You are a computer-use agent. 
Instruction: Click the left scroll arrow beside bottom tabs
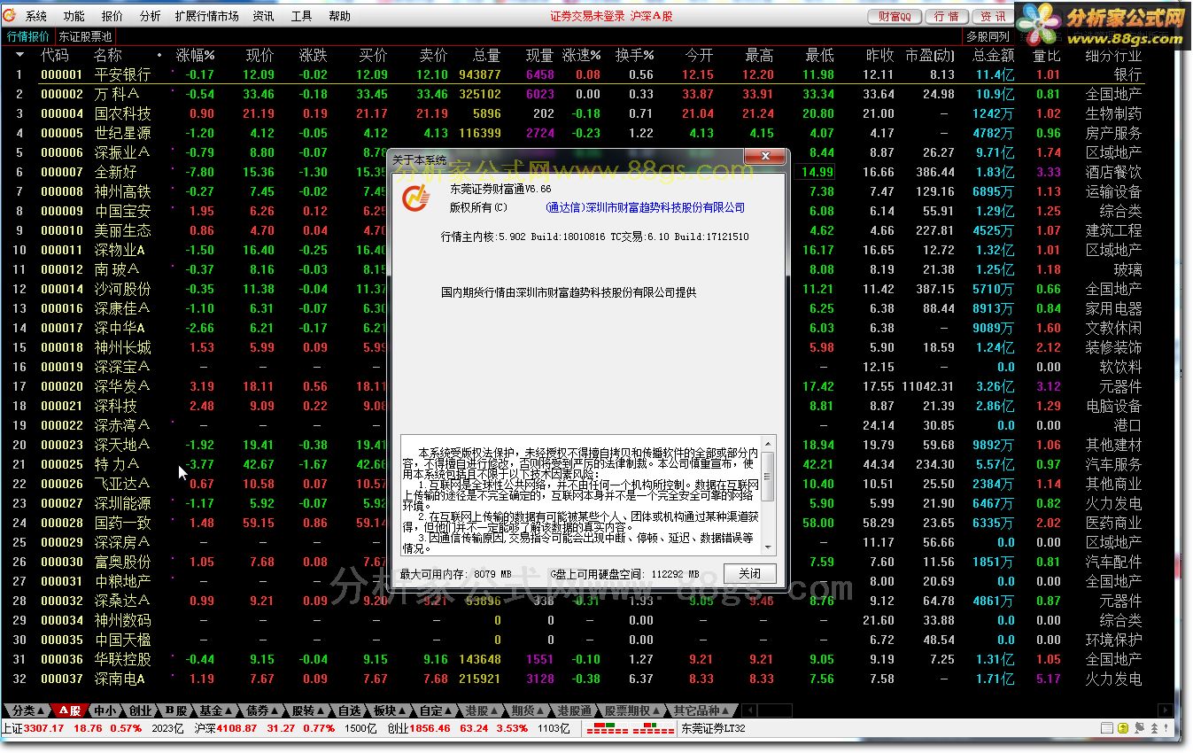coord(748,710)
